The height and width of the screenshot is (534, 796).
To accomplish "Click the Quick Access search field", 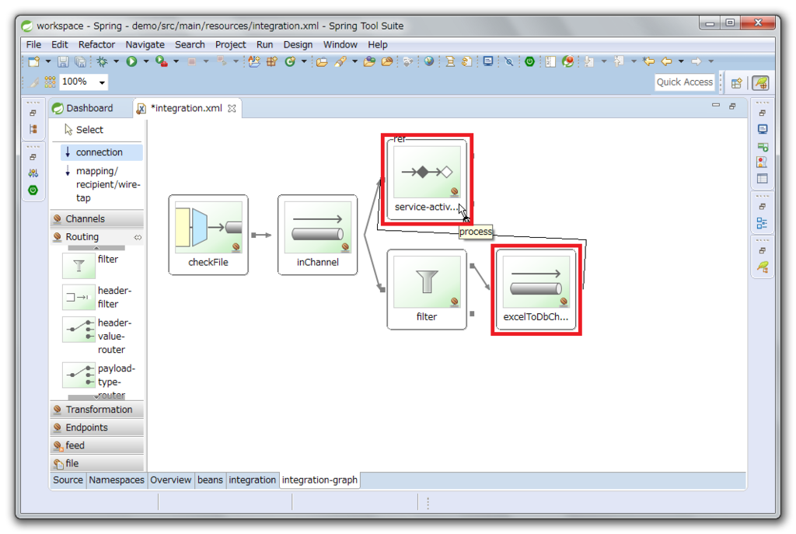I will (684, 82).
